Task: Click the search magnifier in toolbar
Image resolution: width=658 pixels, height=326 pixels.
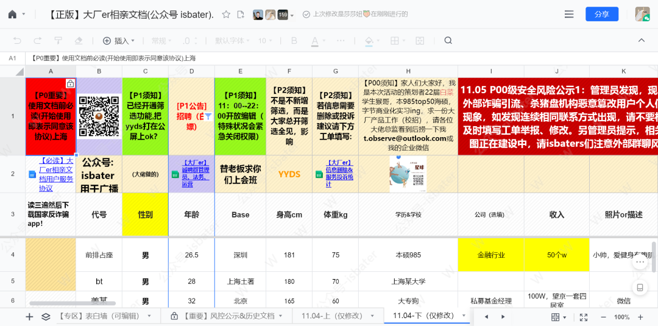Action: click(448, 41)
